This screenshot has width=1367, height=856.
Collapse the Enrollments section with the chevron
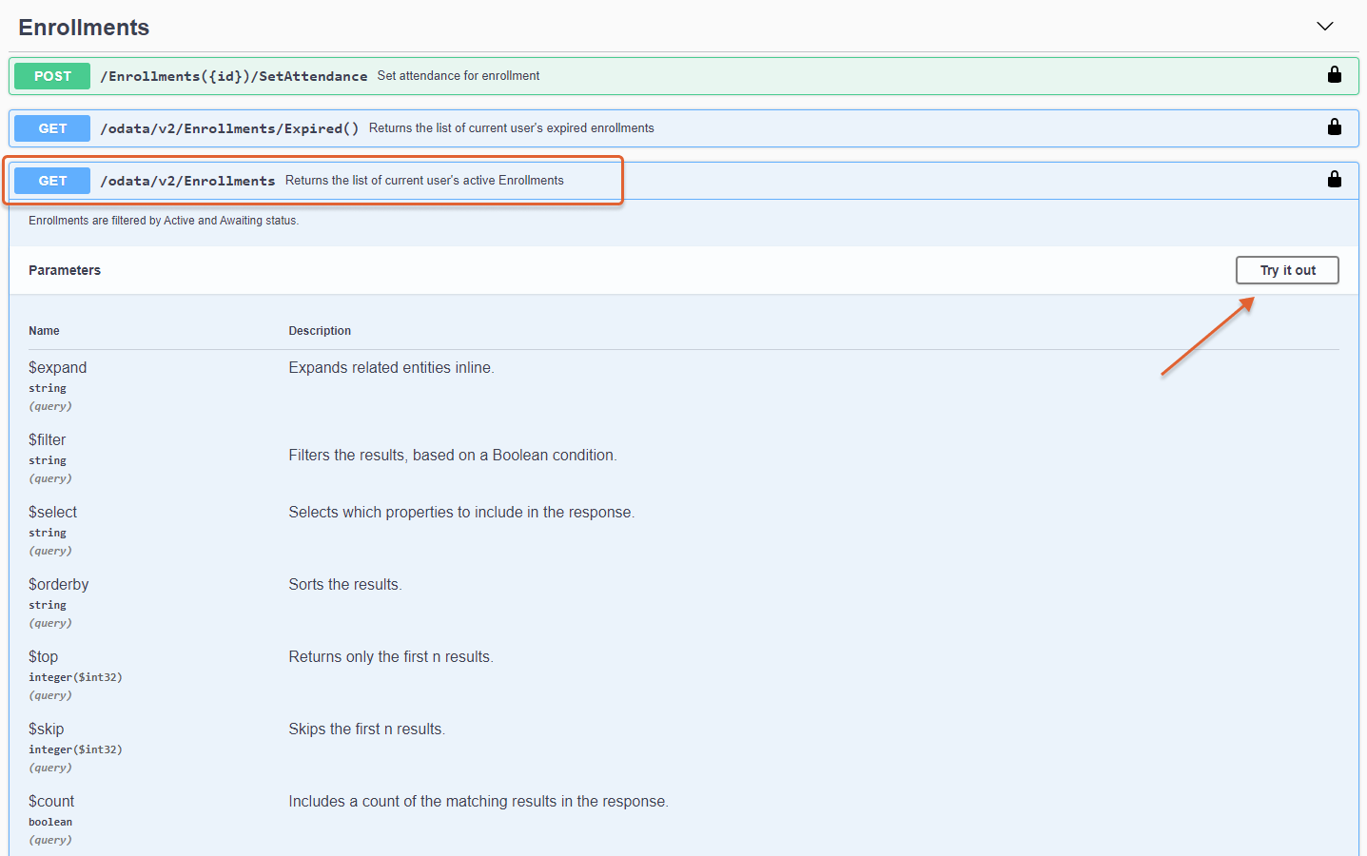(x=1325, y=26)
